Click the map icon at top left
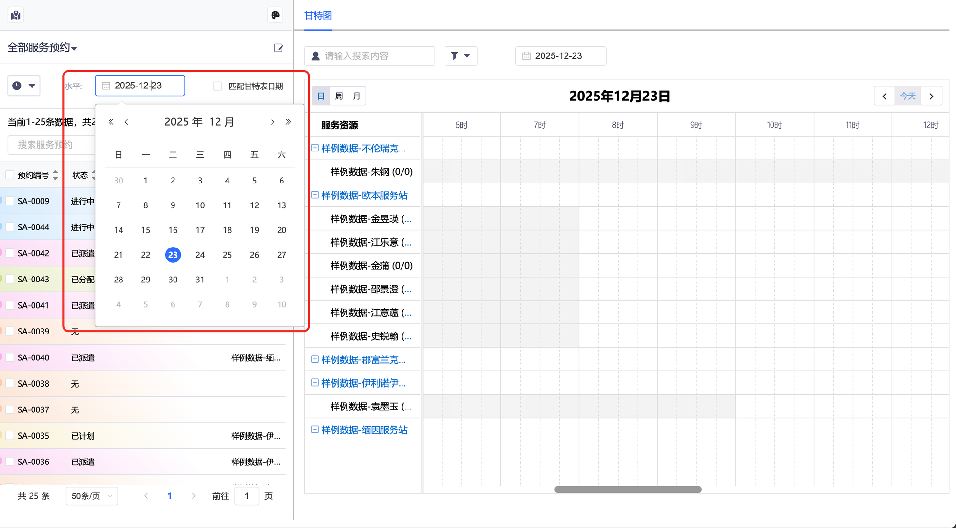Viewport: 956px width, 528px height. [x=16, y=15]
